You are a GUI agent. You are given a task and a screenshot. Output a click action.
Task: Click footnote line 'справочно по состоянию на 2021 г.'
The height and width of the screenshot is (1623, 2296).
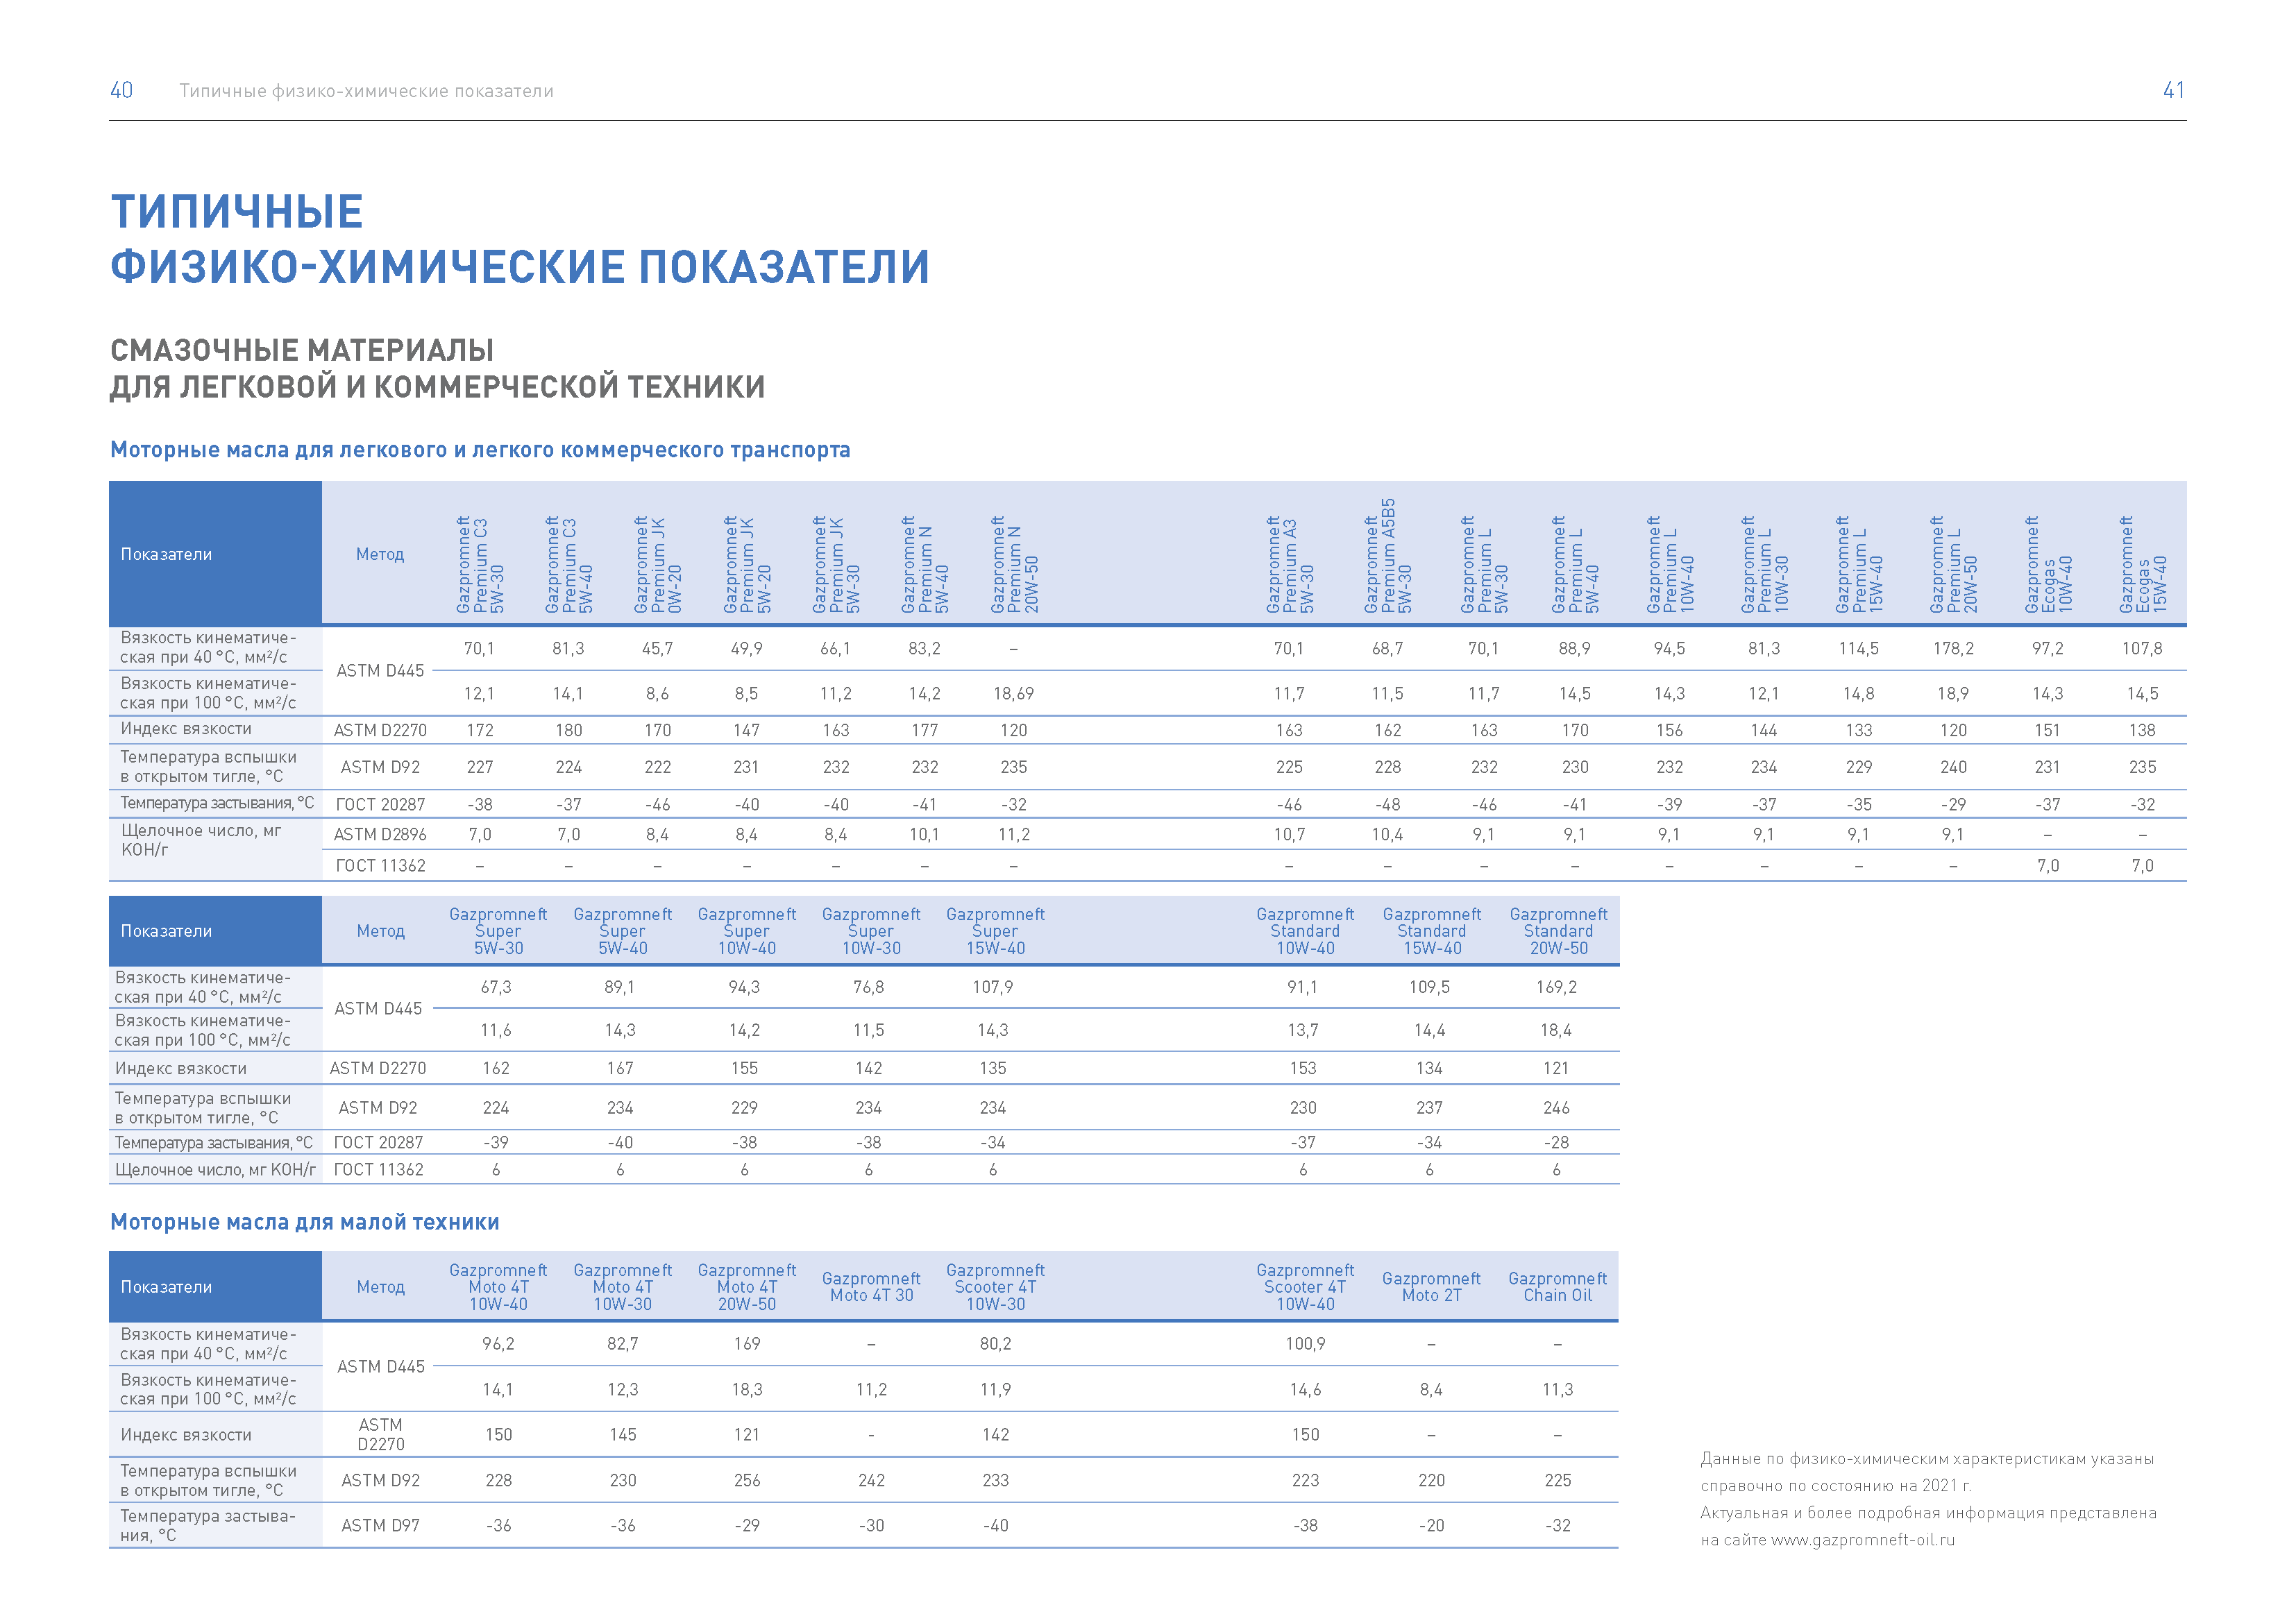pyautogui.click(x=1836, y=1486)
